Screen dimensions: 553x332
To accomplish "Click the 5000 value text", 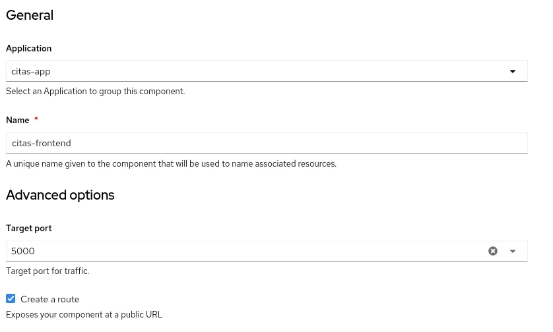I will [23, 251].
